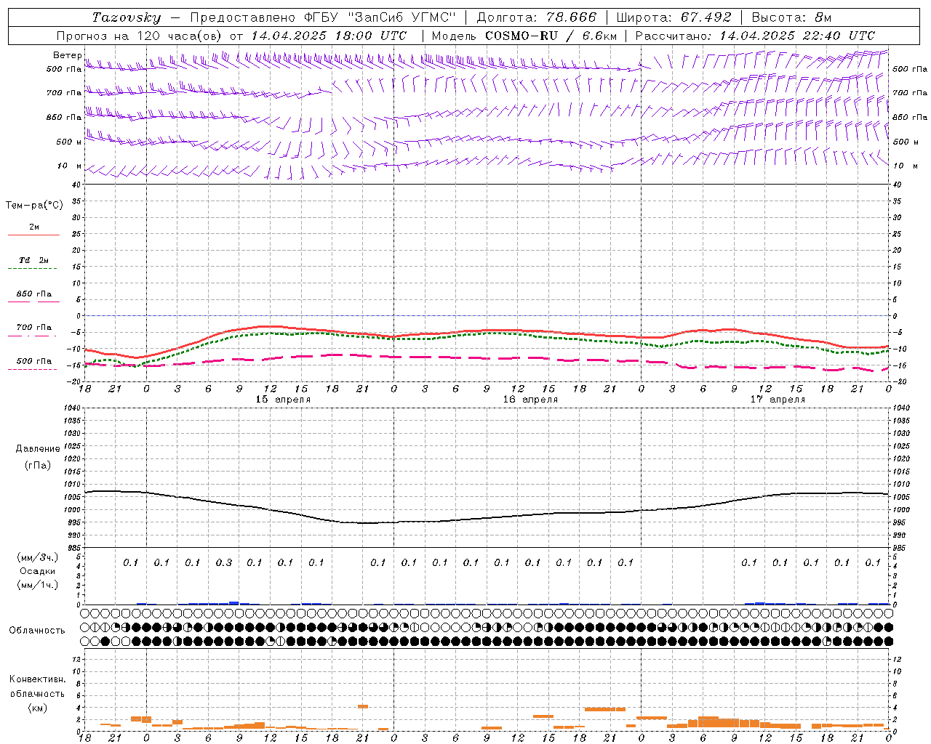Click the pink dash-dot 700 гПа legend line

[x=32, y=336]
